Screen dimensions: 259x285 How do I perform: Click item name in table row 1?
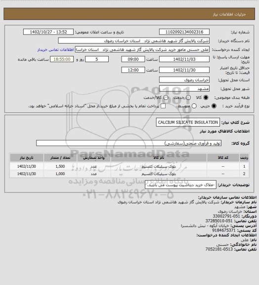point(159,166)
